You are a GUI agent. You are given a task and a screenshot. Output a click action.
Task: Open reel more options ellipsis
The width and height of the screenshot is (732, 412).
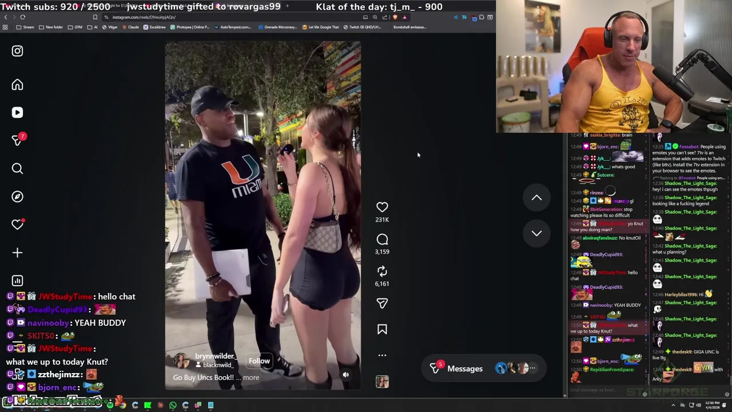pos(382,355)
